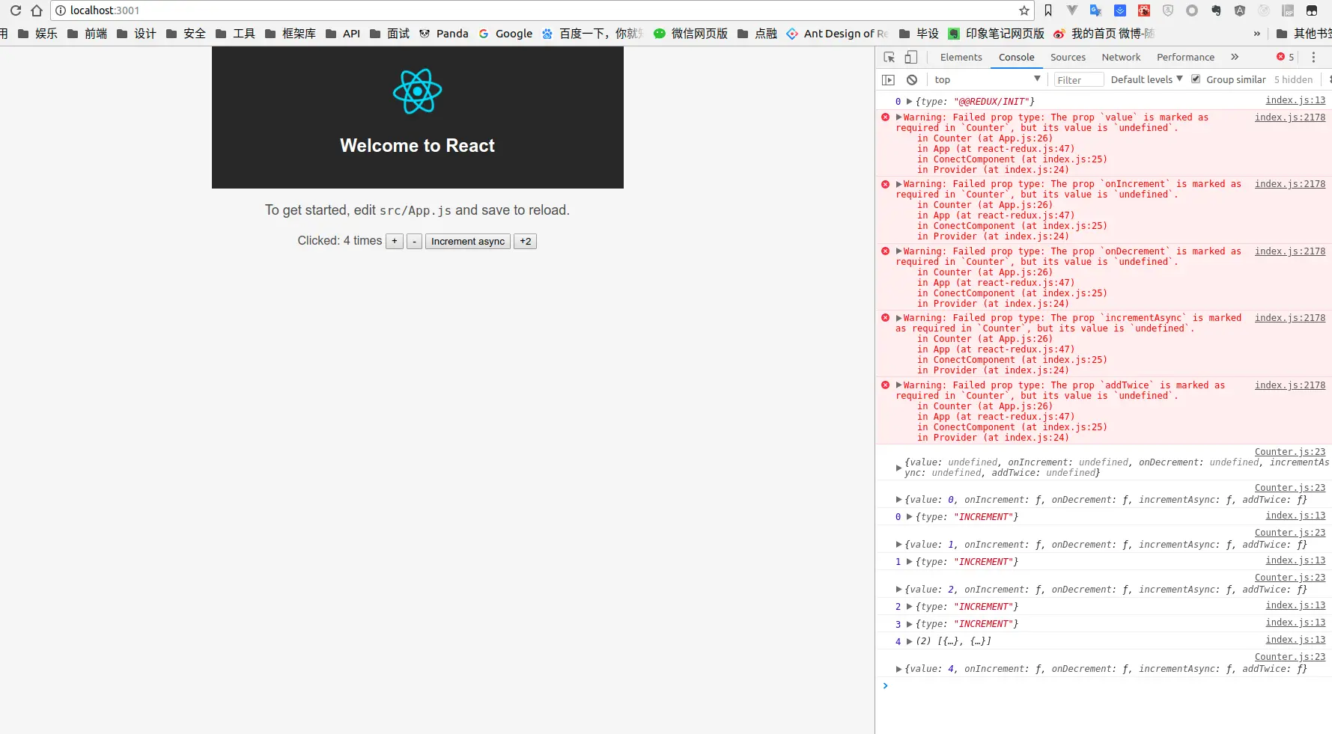
Task: Open the 其他书签 folder
Action: tap(1304, 34)
